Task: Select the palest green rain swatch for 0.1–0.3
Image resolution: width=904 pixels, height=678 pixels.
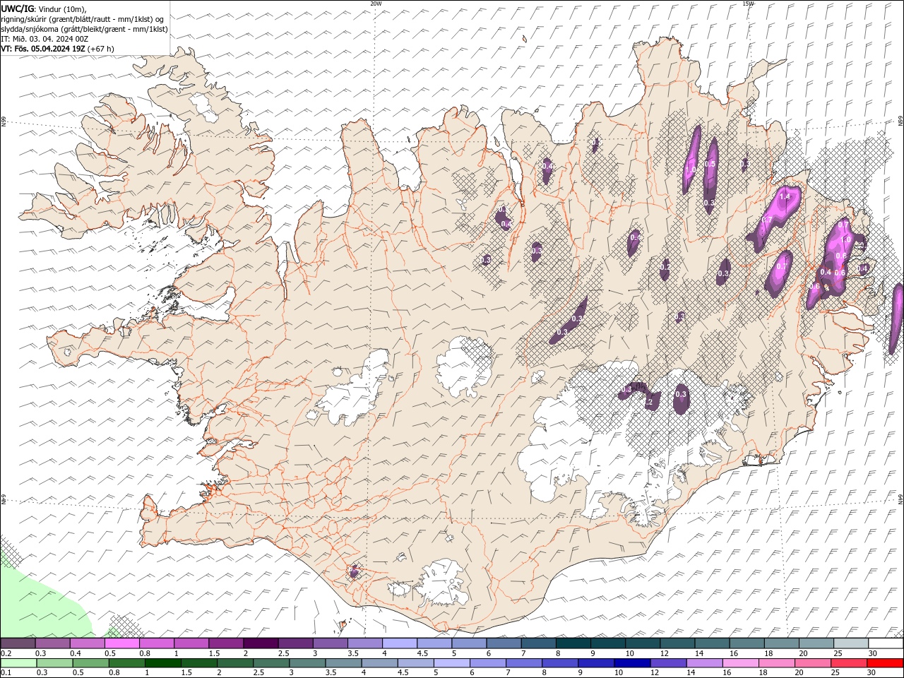Action: tap(18, 663)
